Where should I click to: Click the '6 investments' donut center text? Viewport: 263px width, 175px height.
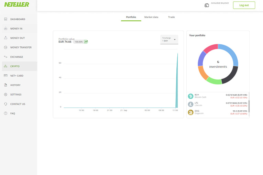218,64
